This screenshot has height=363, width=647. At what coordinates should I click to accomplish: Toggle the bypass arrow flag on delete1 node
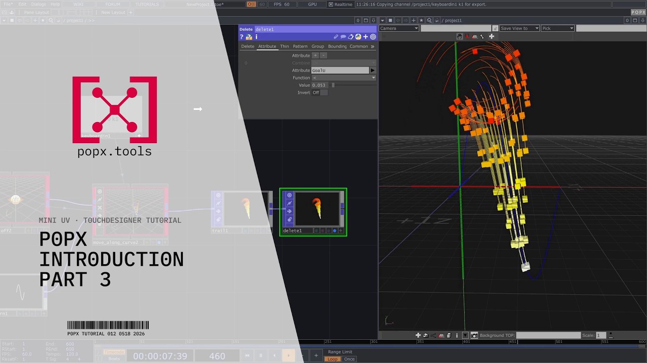[289, 211]
